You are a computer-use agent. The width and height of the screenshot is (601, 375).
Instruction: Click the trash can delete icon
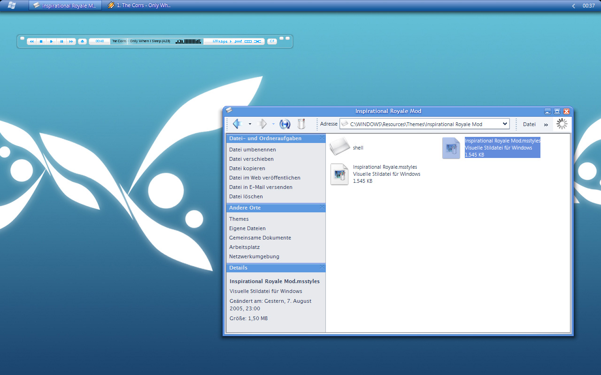301,124
